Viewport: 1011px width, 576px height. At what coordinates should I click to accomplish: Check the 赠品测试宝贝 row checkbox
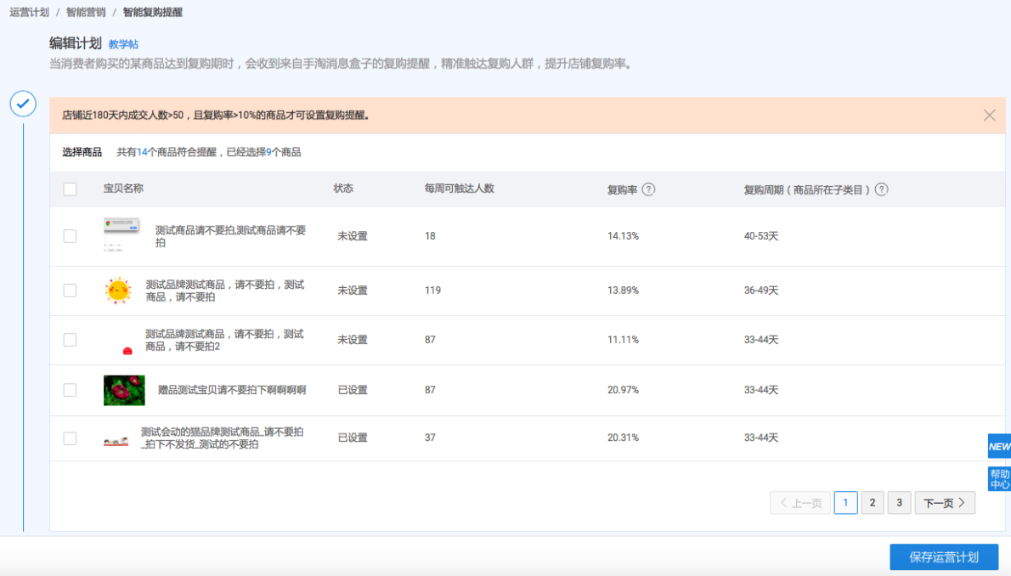[x=70, y=390]
